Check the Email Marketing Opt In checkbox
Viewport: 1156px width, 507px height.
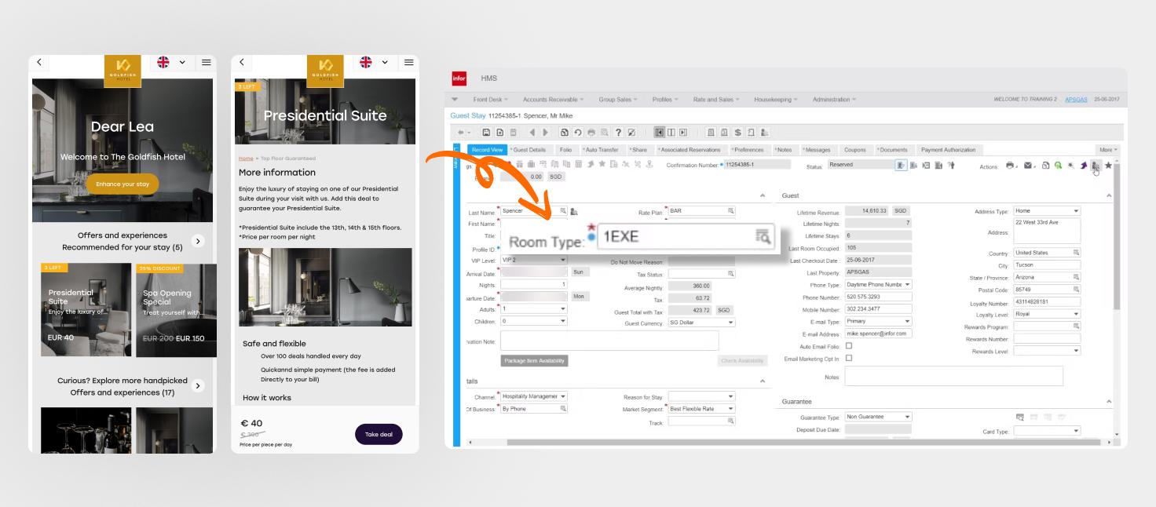pyautogui.click(x=848, y=359)
